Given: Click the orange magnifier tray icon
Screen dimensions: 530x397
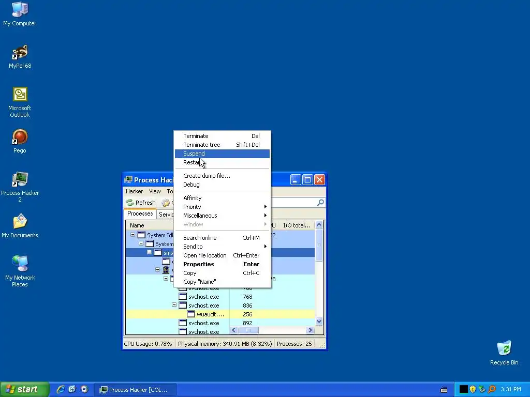Looking at the screenshot, I should coord(492,389).
